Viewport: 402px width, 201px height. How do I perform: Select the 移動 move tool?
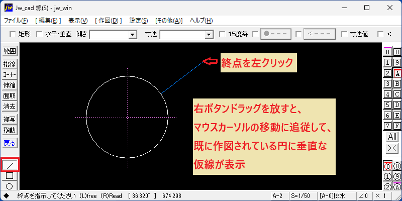coord(10,130)
